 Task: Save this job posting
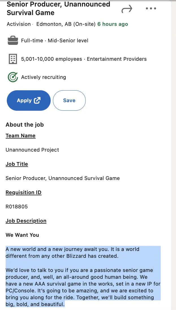point(69,100)
